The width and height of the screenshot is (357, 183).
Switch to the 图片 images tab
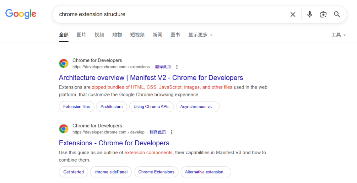[81, 35]
